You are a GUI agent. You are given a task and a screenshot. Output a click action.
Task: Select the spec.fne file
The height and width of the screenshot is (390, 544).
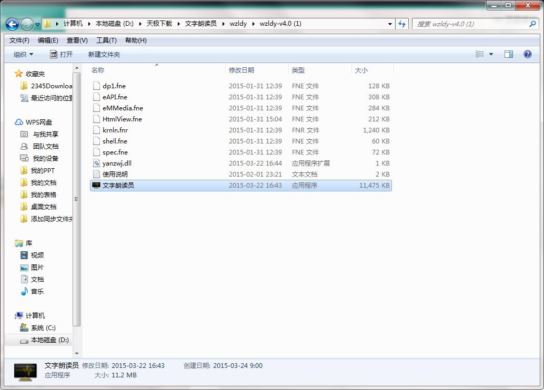point(241,152)
